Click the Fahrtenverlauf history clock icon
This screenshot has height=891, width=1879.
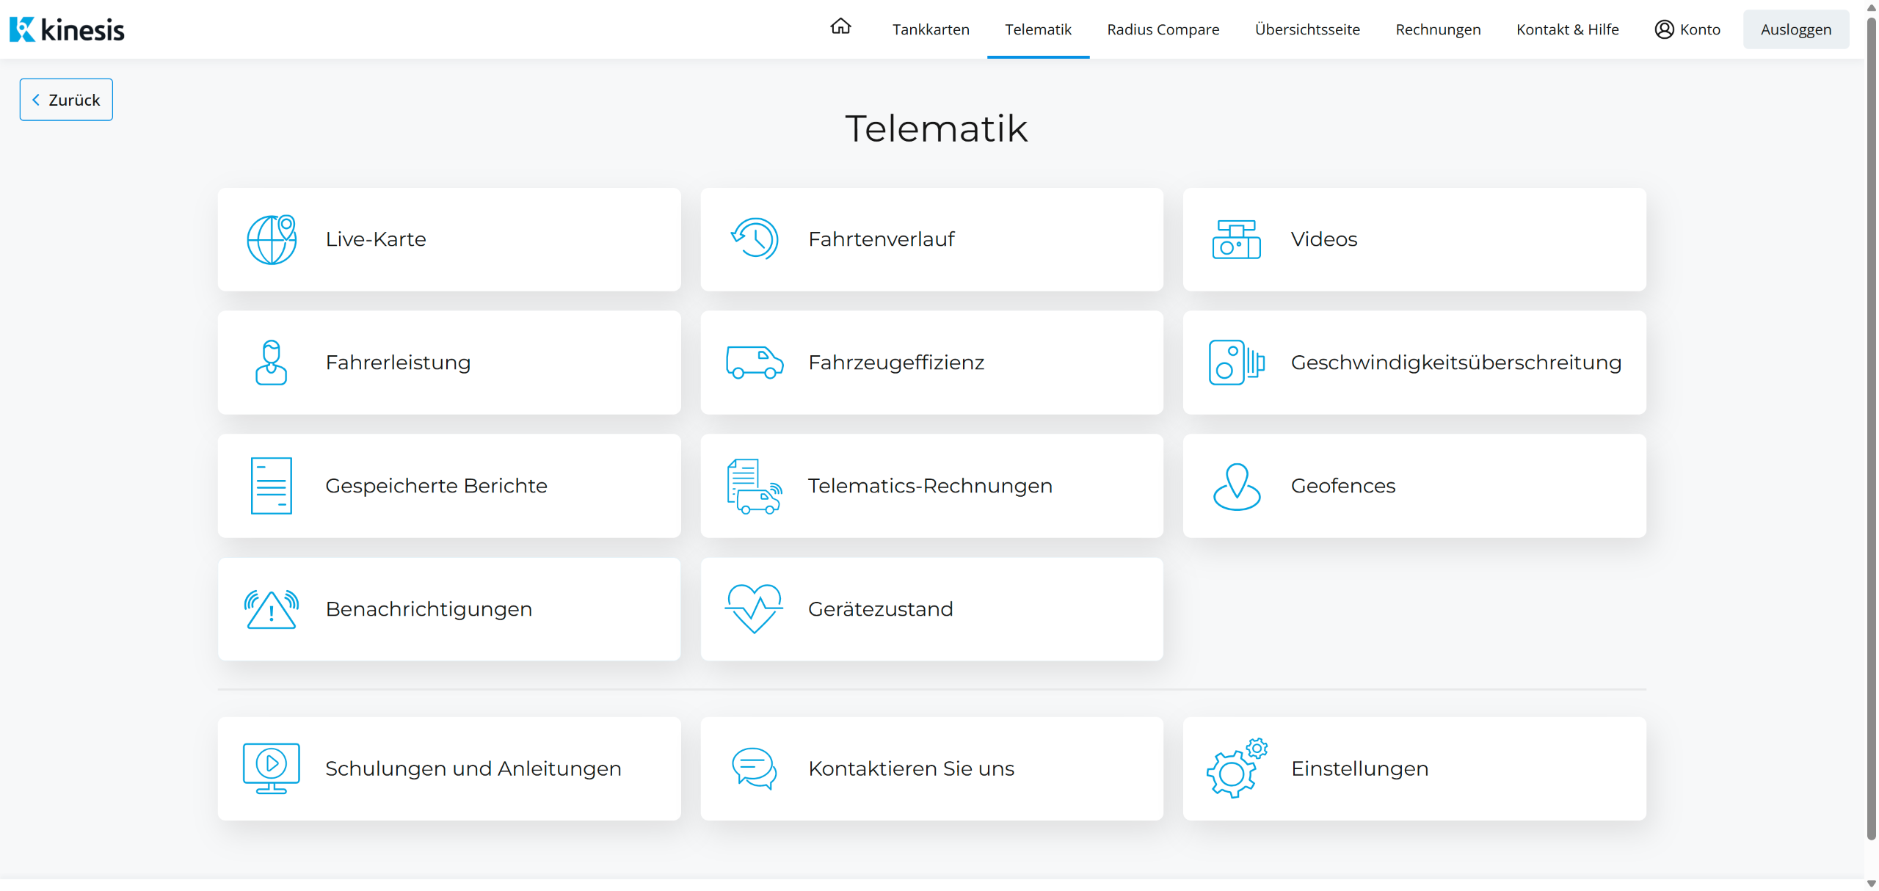754,239
